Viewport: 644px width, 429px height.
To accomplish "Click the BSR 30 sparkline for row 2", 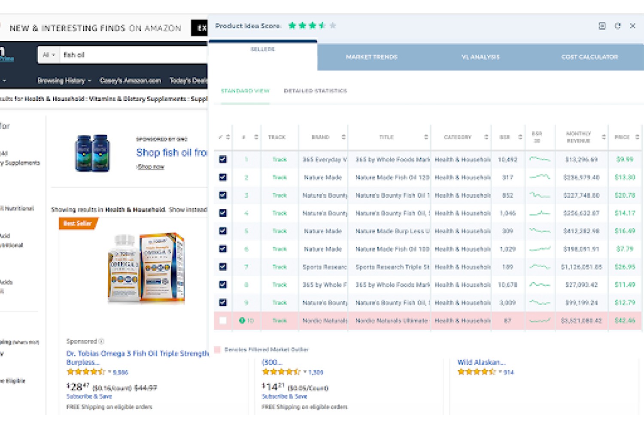I will (540, 177).
